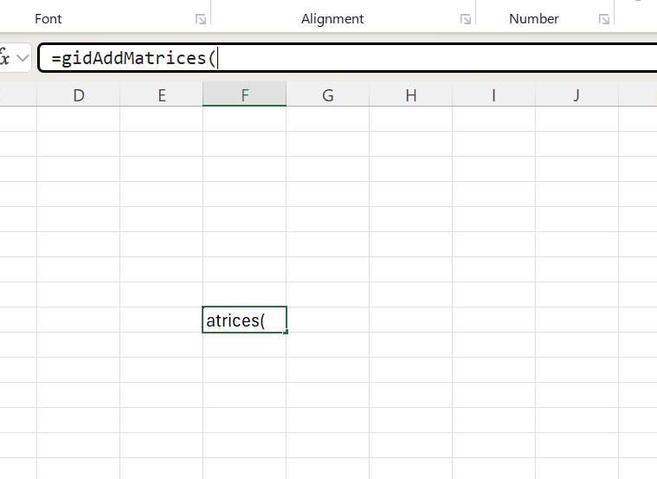Click the Number group label

coord(534,19)
